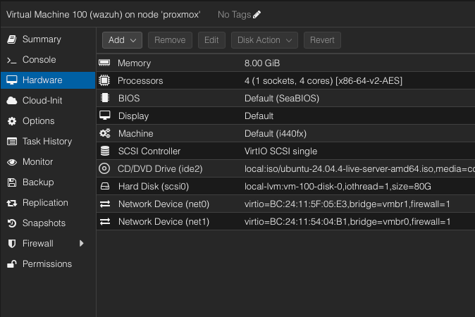The image size is (475, 317).
Task: Click the Permissions unlock padlock icon
Action: click(12, 264)
